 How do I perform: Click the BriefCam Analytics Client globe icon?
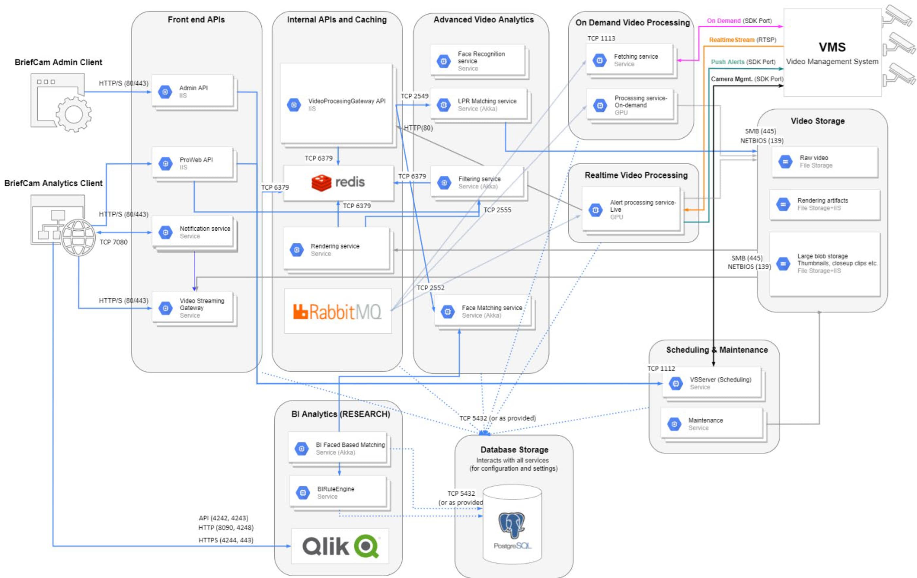tap(79, 238)
